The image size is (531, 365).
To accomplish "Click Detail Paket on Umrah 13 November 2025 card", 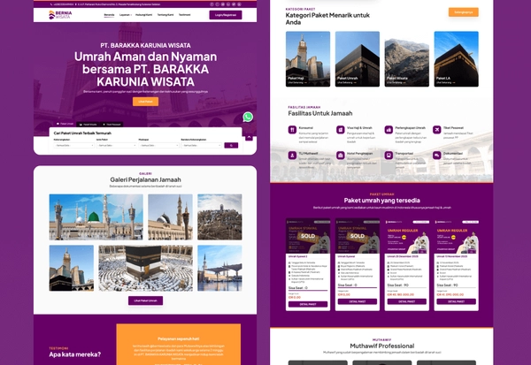I will point(456,301).
